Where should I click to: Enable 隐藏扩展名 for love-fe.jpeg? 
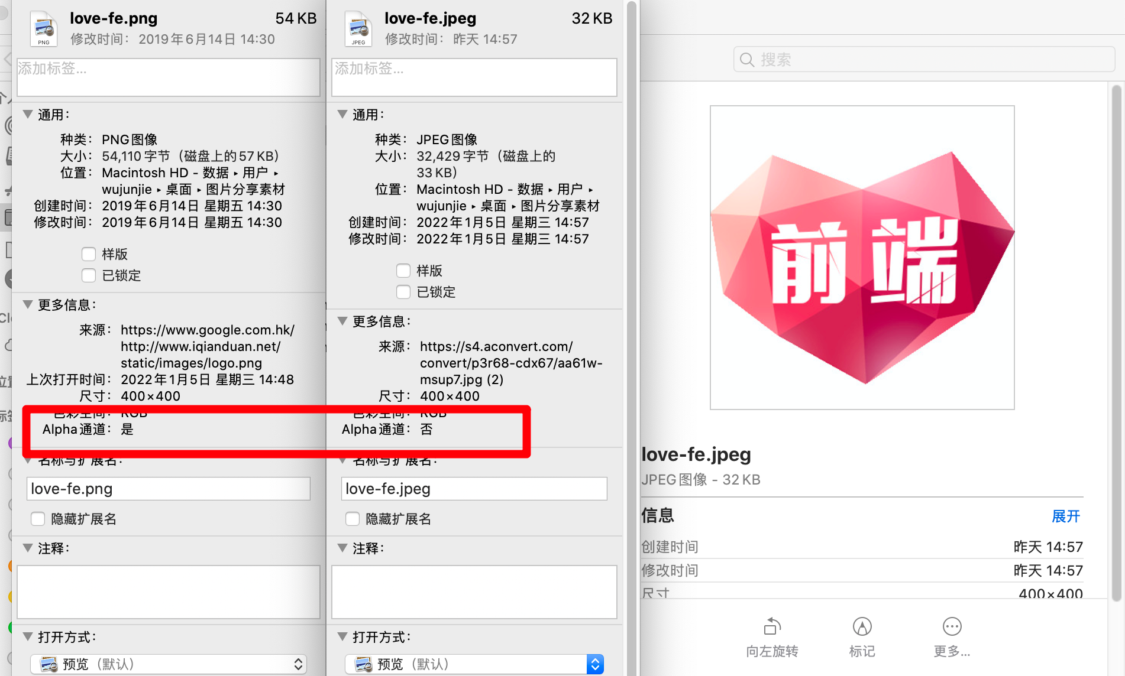(x=353, y=519)
